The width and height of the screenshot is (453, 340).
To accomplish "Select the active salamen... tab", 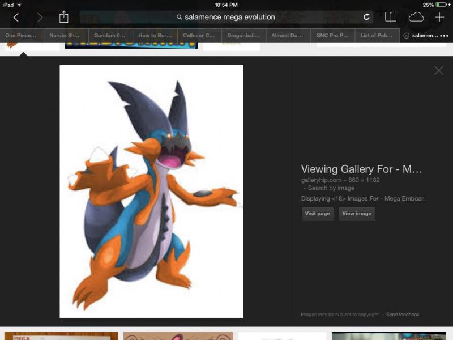I will [x=426, y=36].
